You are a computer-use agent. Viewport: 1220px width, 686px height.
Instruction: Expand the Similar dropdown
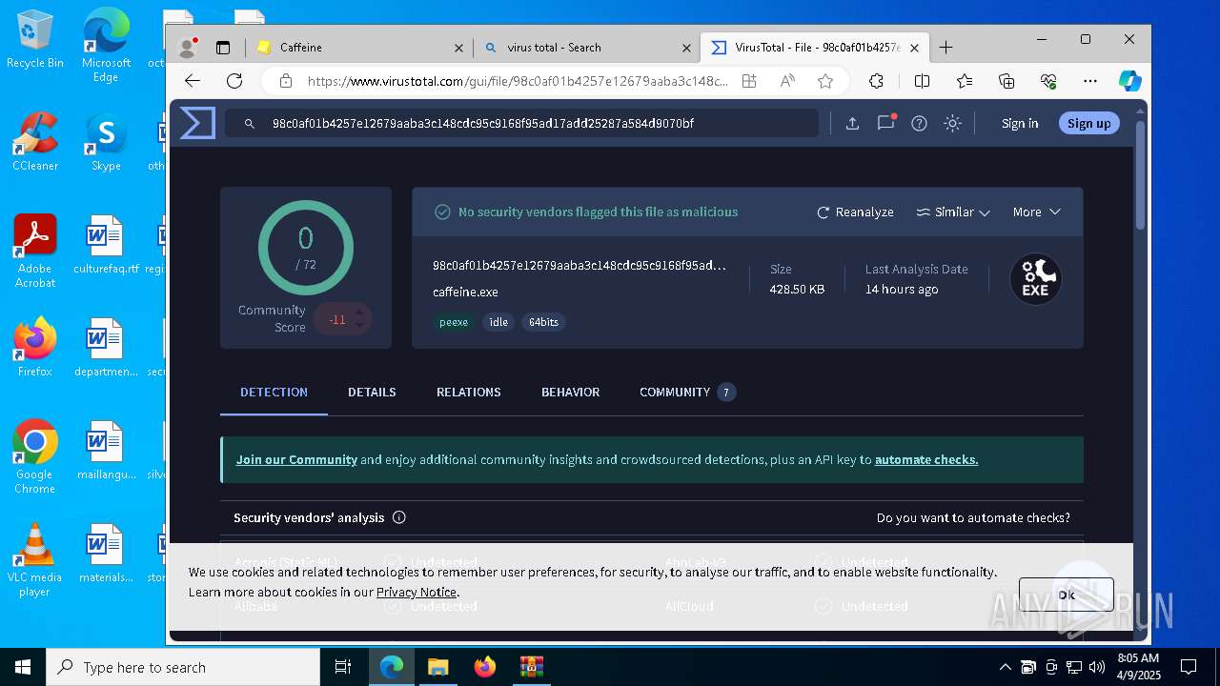[x=953, y=212]
